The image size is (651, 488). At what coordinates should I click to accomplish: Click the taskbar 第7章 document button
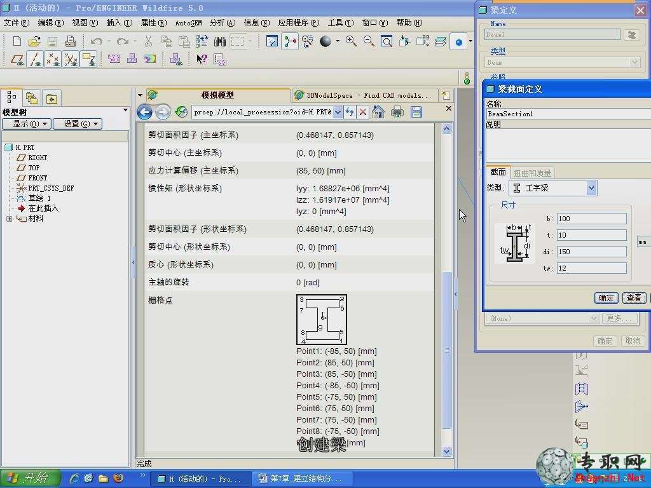click(x=302, y=479)
